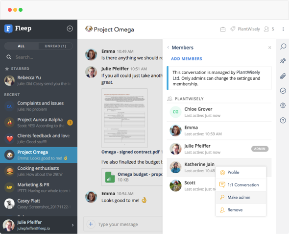This screenshot has height=234, width=289.
Task: Click the signed contract PDF thumbnail
Action: 124,118
